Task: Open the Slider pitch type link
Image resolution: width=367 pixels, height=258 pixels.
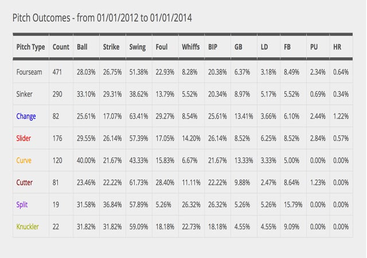Action: click(x=25, y=138)
